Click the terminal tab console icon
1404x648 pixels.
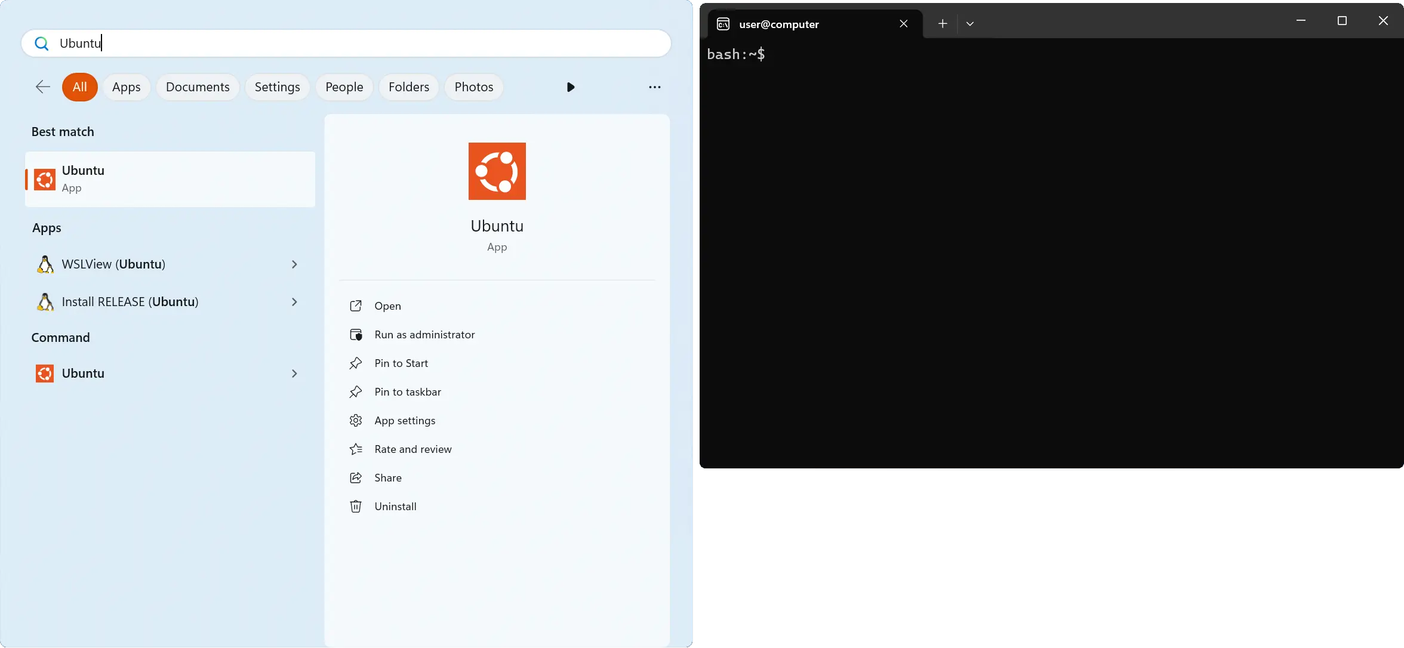[723, 24]
